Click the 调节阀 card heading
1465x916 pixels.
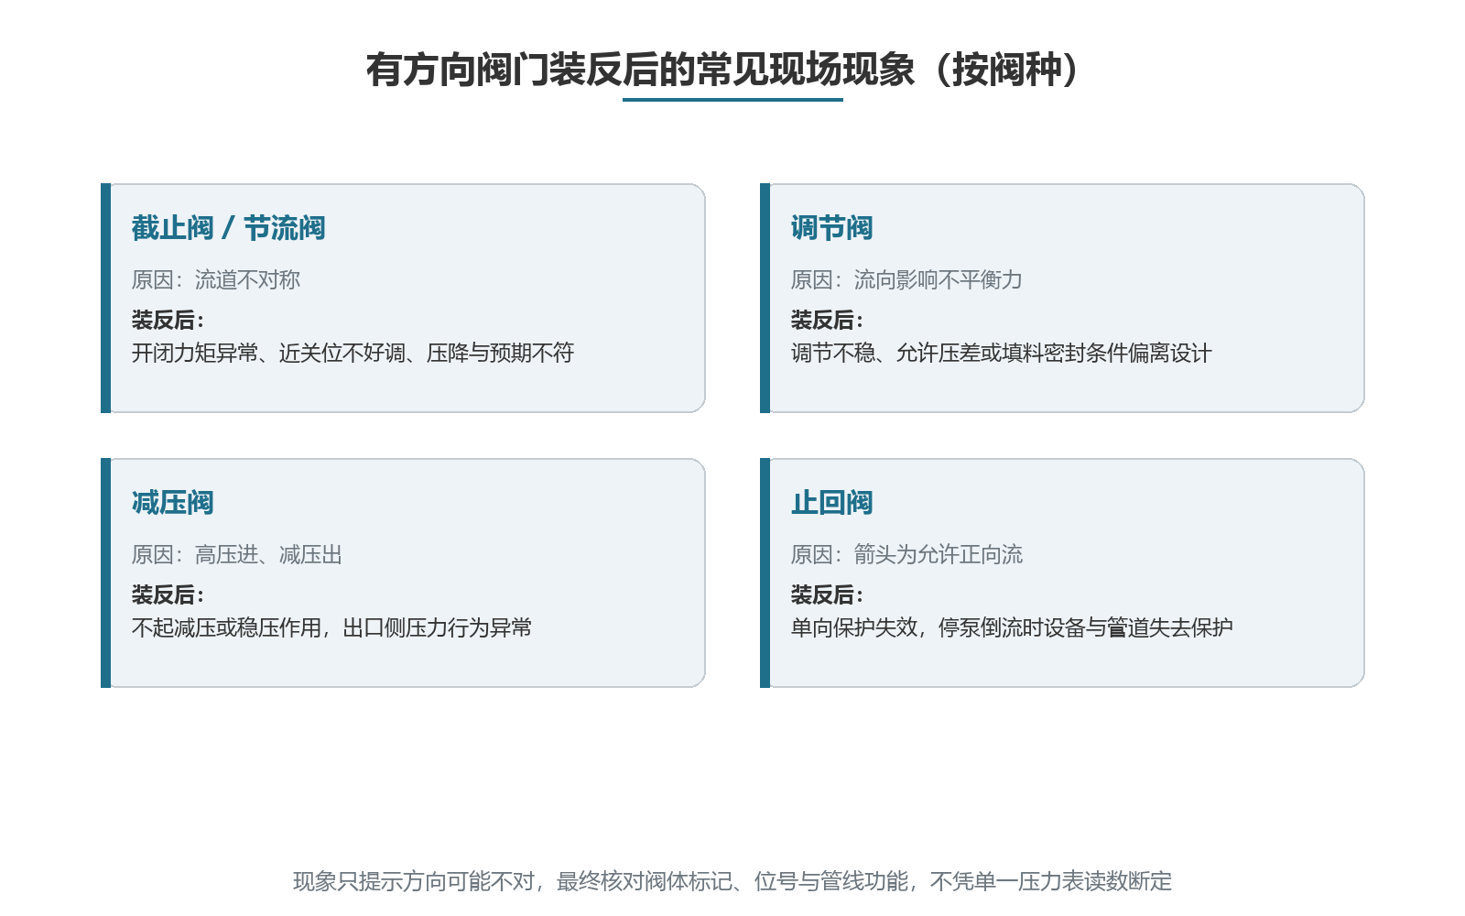point(831,228)
